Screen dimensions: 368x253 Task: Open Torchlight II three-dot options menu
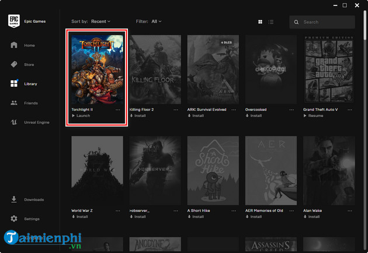[118, 110]
